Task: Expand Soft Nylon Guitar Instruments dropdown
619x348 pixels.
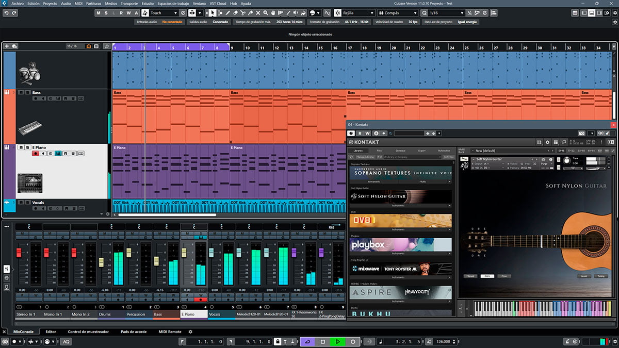Action: tap(450, 205)
